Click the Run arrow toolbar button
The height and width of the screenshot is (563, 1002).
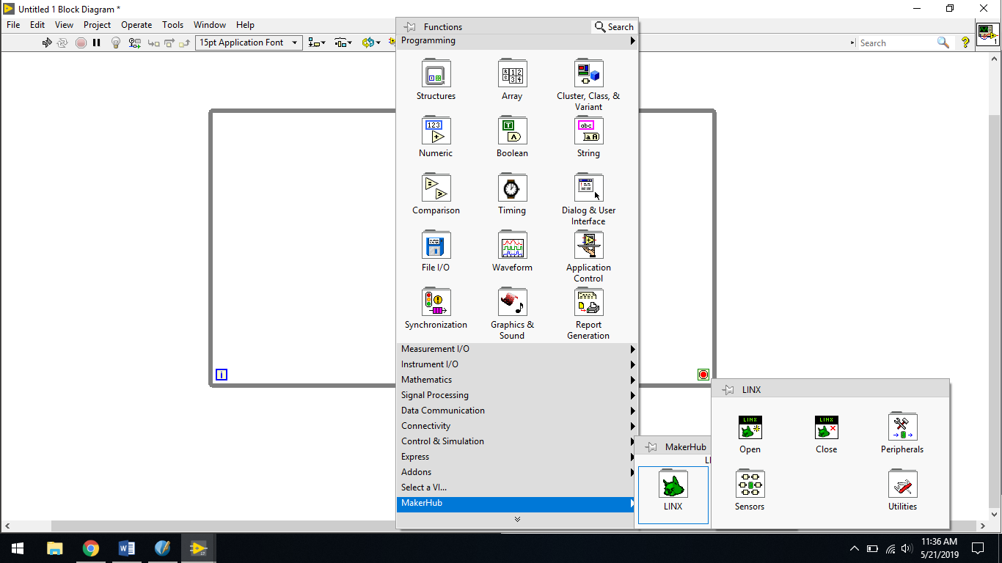[x=47, y=43]
